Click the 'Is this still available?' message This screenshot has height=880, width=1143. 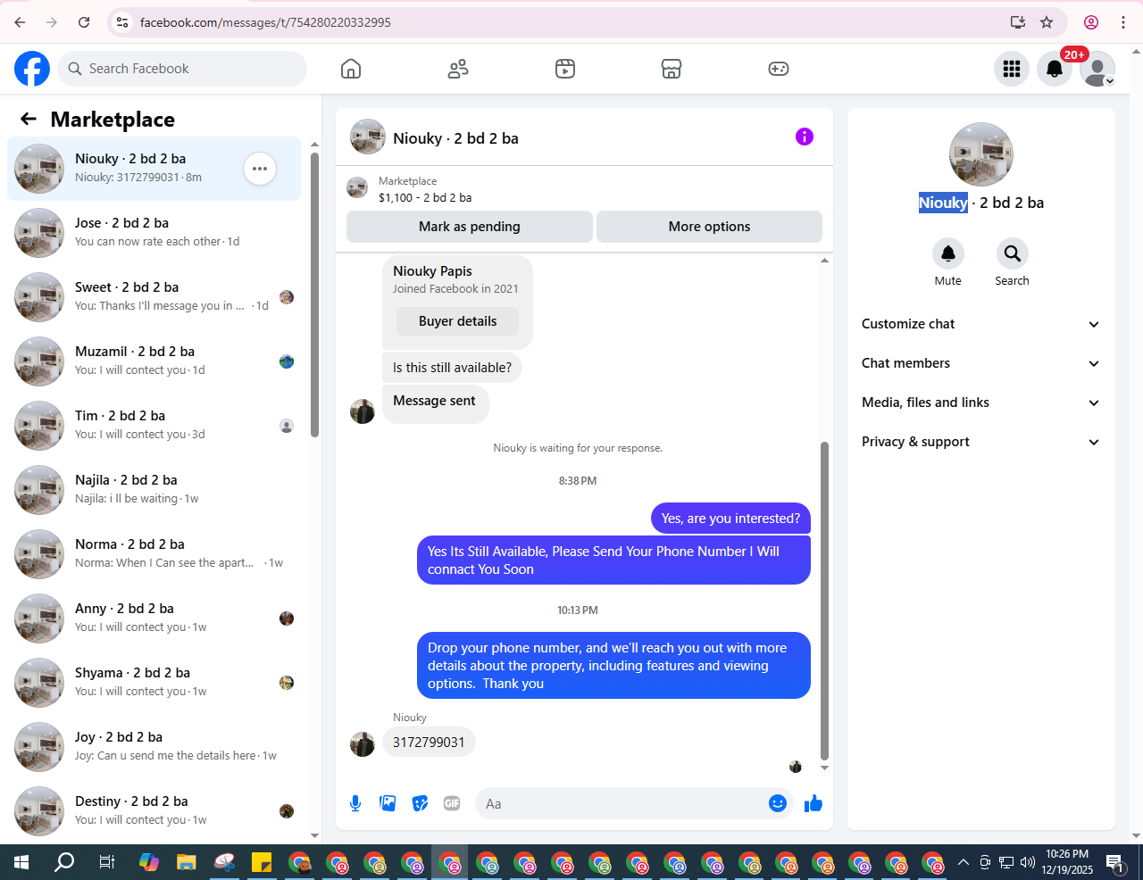(x=452, y=368)
